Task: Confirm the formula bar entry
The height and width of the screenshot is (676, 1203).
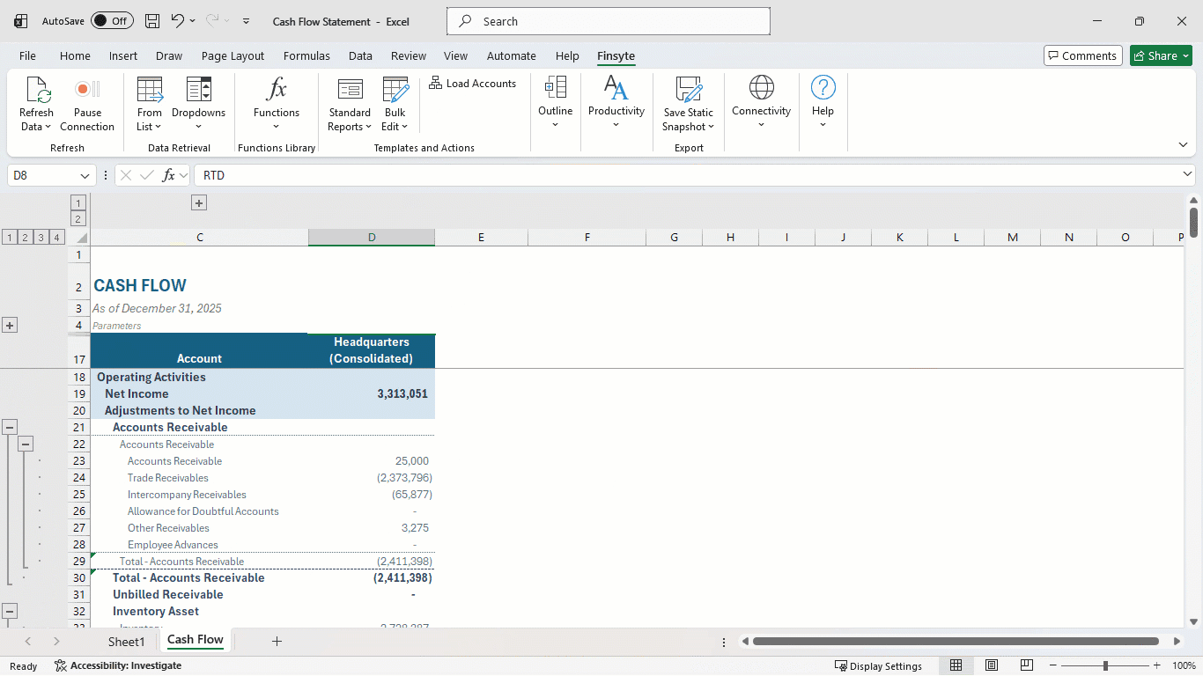Action: [x=147, y=175]
